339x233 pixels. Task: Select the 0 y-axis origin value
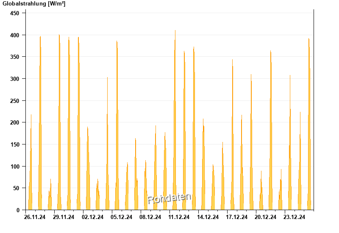[x=18, y=210]
